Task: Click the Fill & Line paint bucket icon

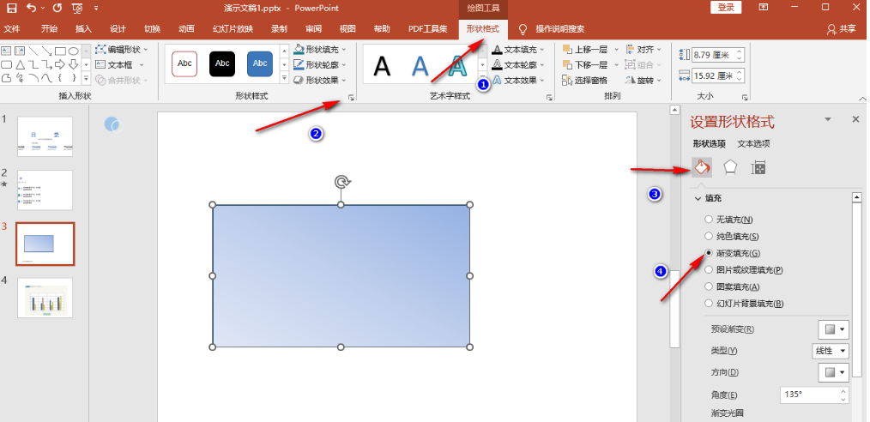Action: [701, 167]
